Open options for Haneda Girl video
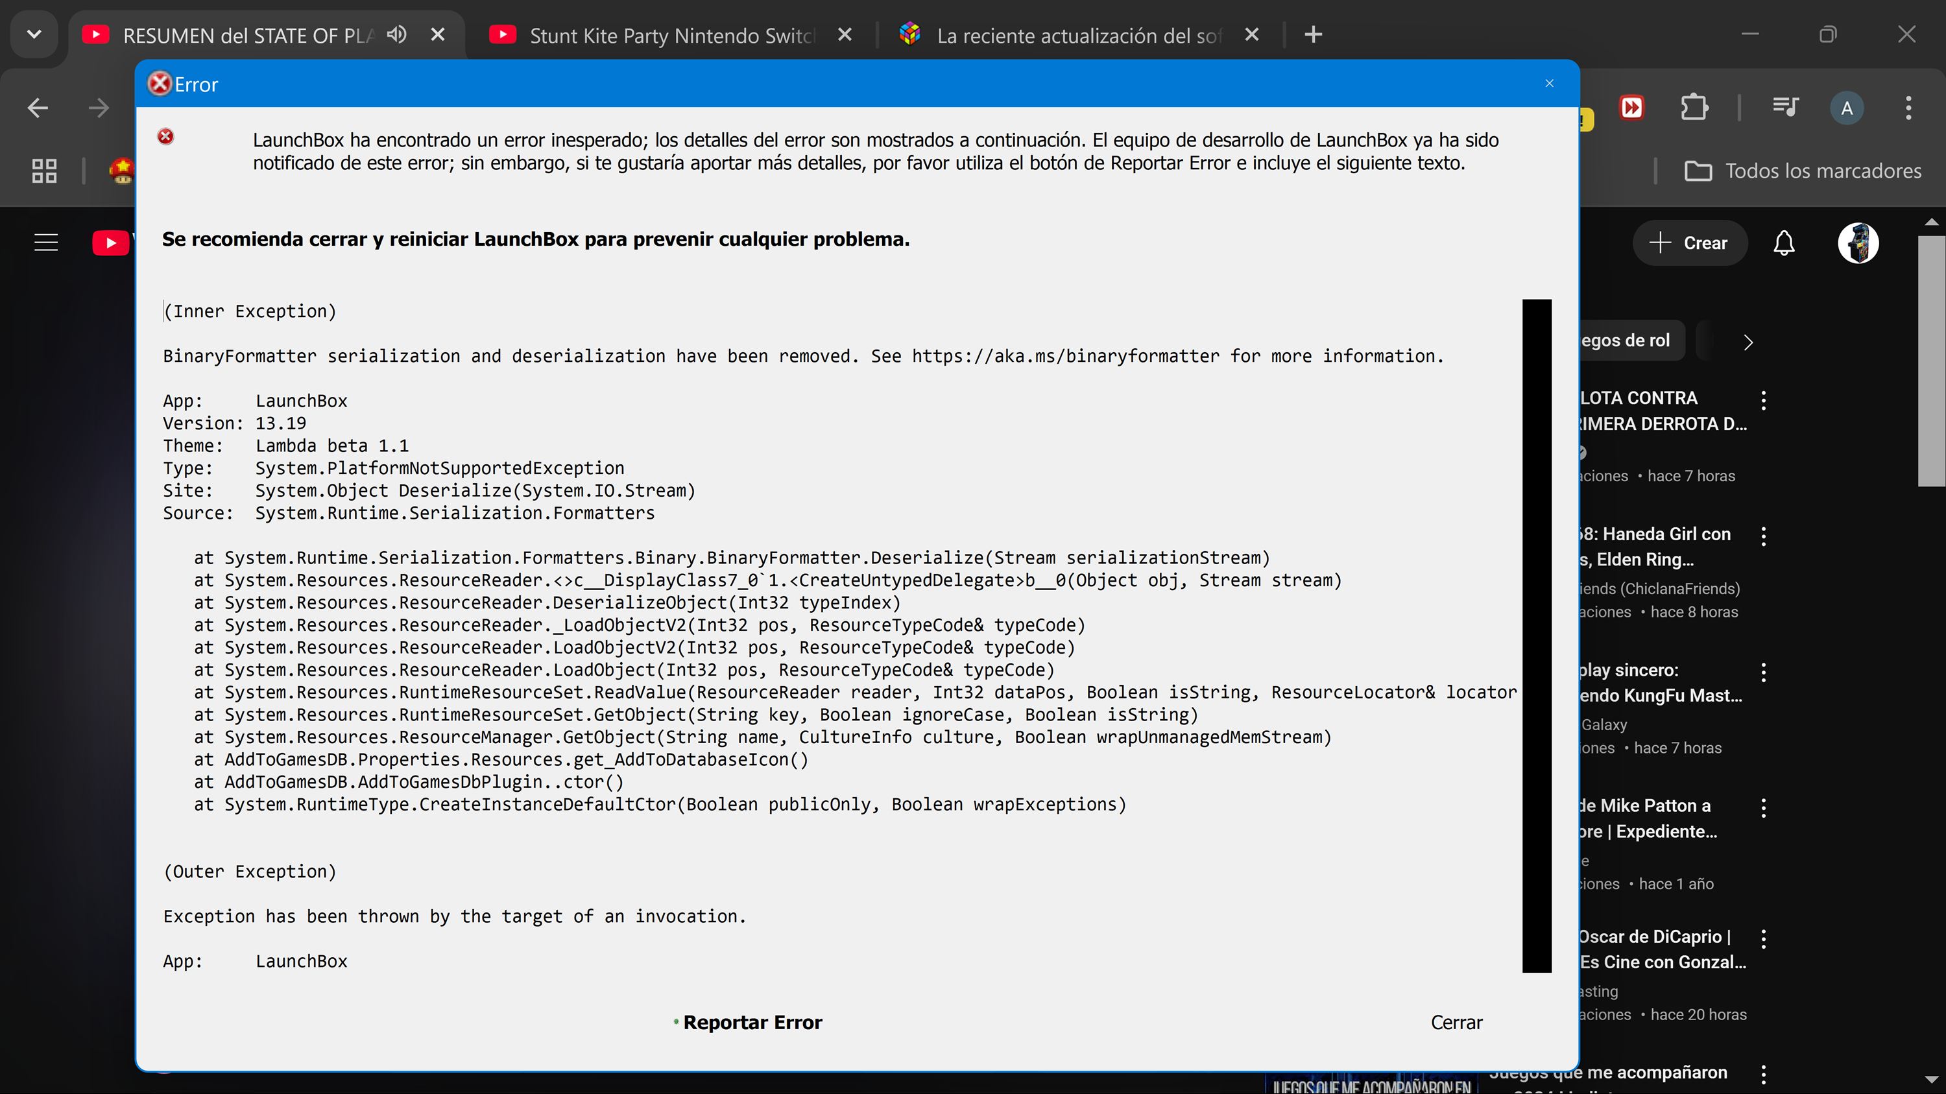This screenshot has width=1946, height=1094. tap(1763, 536)
